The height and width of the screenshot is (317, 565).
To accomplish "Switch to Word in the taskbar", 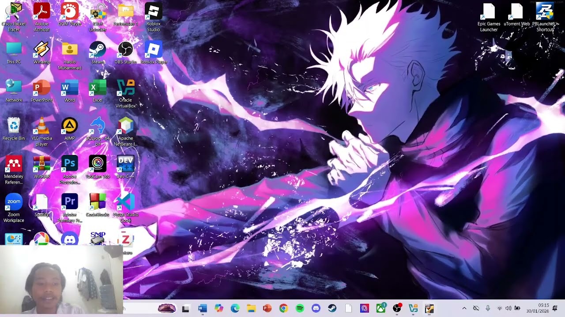I will pos(202,309).
